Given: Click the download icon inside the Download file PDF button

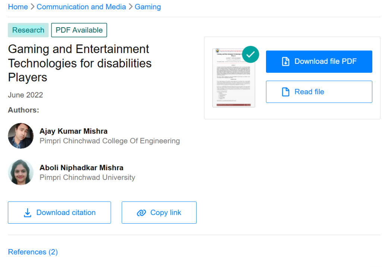Looking at the screenshot, I should click(286, 61).
